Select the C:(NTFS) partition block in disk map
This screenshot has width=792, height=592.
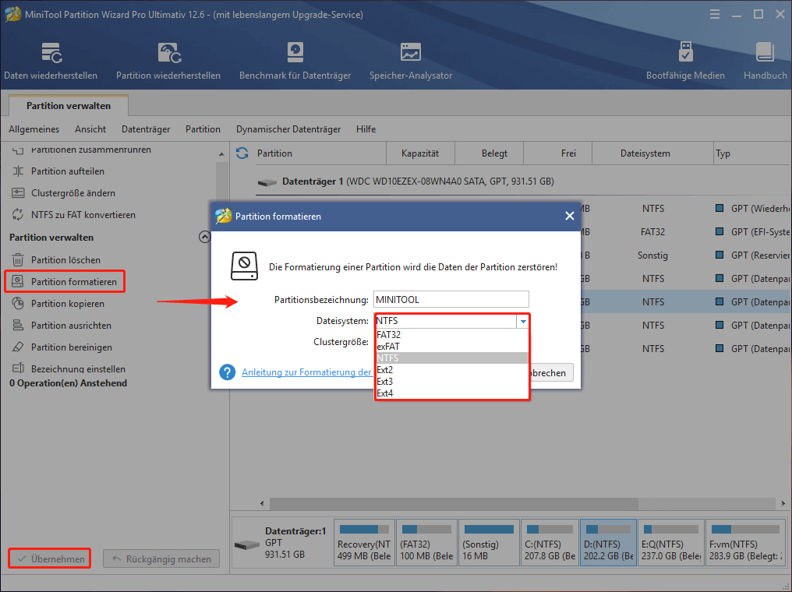click(550, 543)
